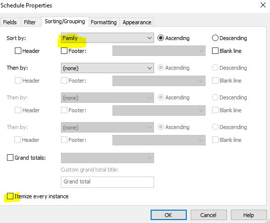Close the Schedule Properties dialog

[263, 5]
